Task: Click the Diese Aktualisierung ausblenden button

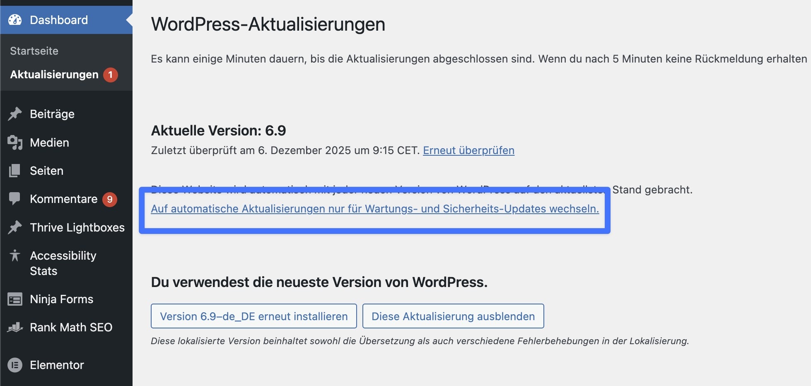Action: (453, 316)
